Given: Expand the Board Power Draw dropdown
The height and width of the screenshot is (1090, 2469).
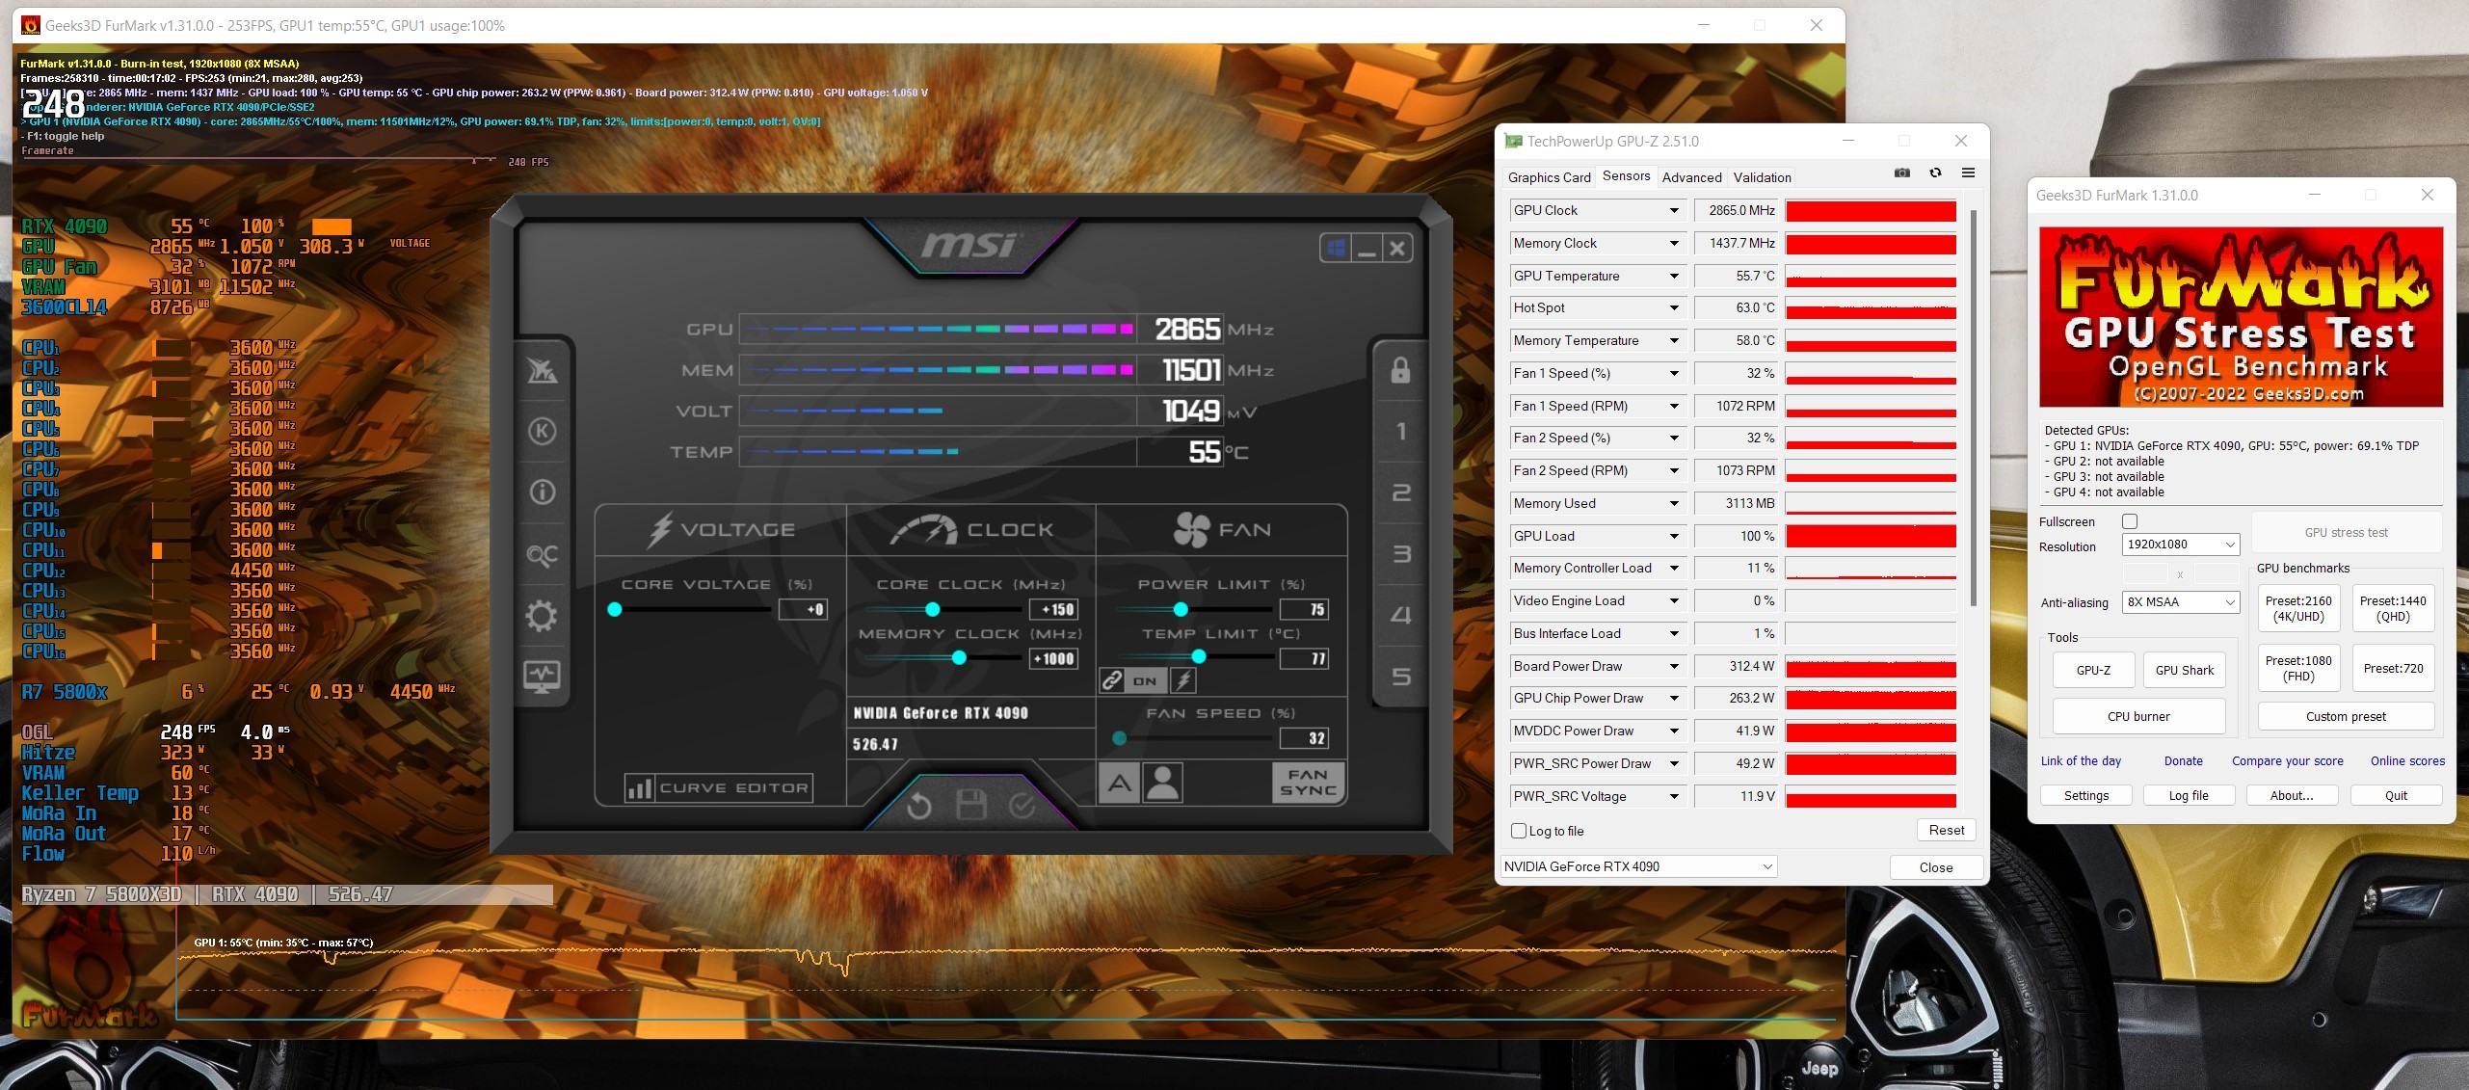Looking at the screenshot, I should [1674, 666].
